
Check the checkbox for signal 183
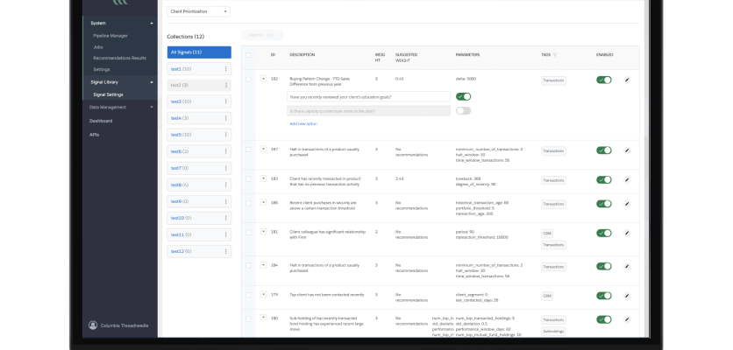click(x=248, y=178)
